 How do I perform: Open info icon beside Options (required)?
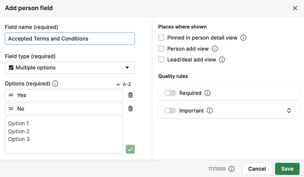click(x=55, y=84)
